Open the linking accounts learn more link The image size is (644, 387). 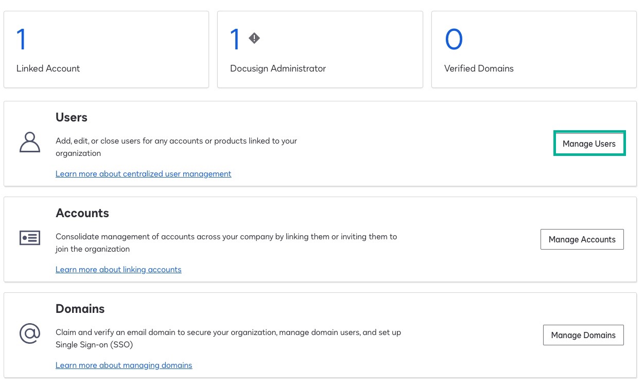[118, 269]
